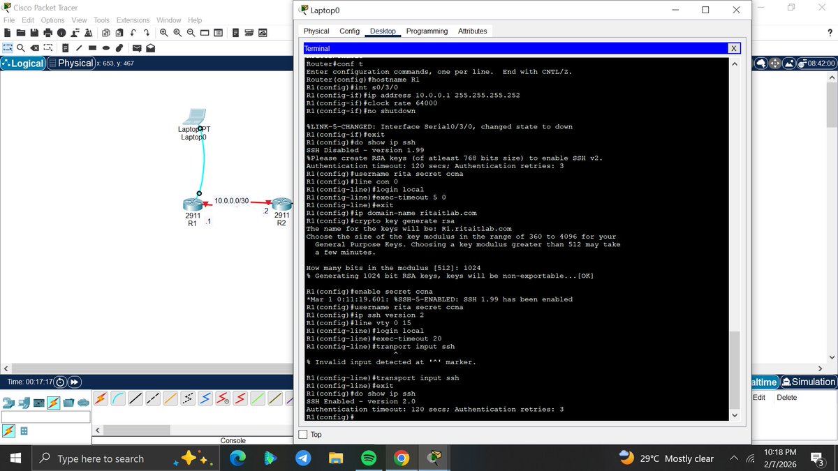Open the Tools menu
Image resolution: width=838 pixels, height=471 pixels.
pos(102,20)
